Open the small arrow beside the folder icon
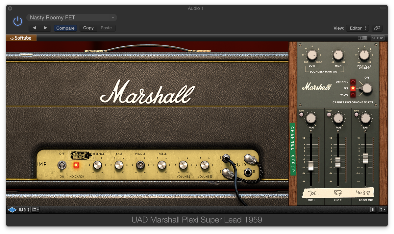394x234 pixels. 38,209
